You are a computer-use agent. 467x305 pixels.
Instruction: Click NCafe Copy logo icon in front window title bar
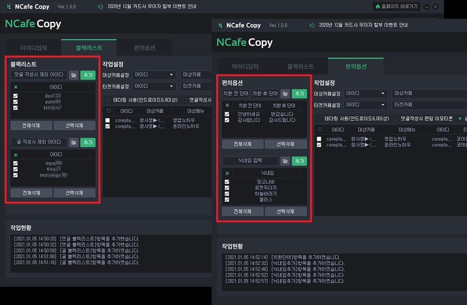point(220,25)
